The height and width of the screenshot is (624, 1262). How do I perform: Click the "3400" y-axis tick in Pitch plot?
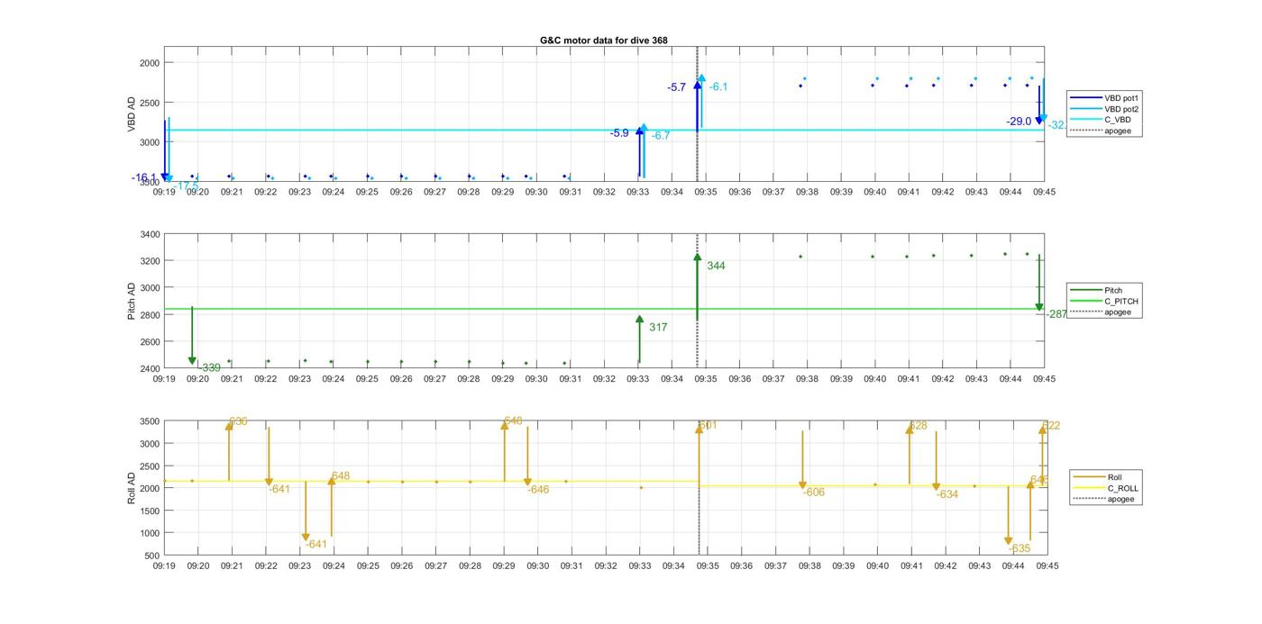[x=150, y=234]
